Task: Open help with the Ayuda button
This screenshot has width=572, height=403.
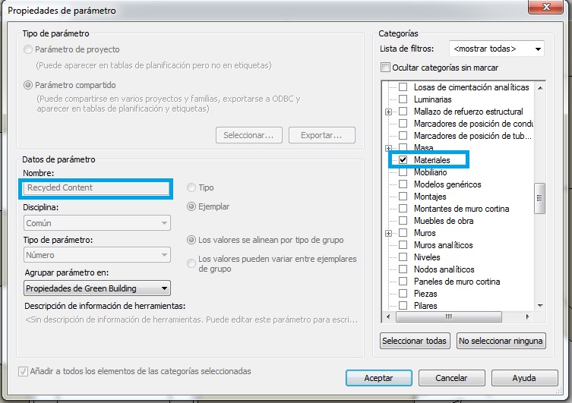Action: [x=524, y=378]
